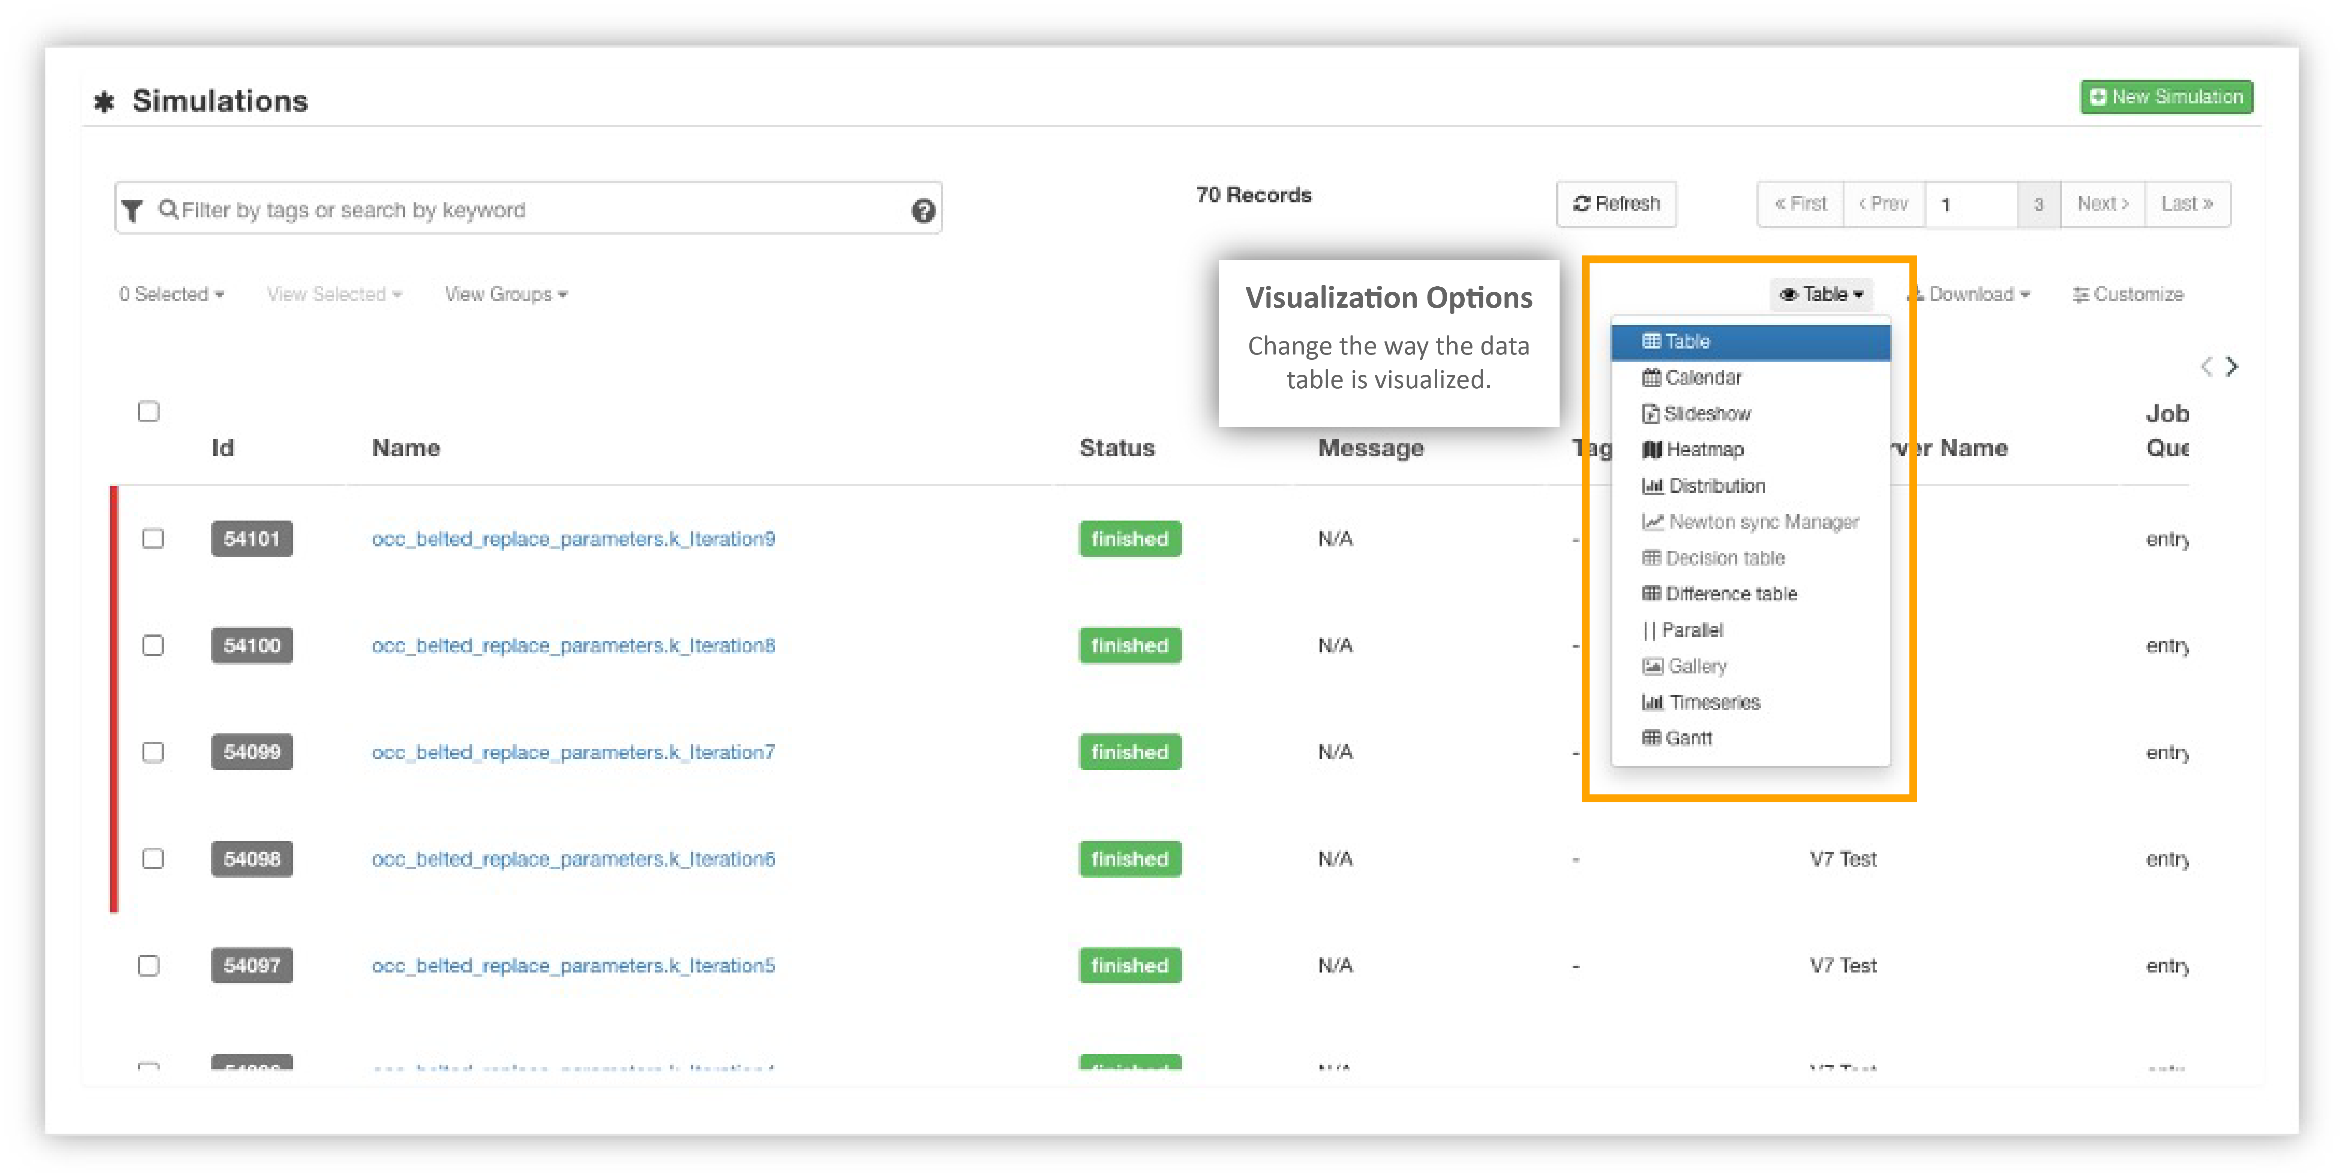The image size is (2344, 1173).
Task: Tick the select-all checkbox in table header
Action: [x=148, y=411]
